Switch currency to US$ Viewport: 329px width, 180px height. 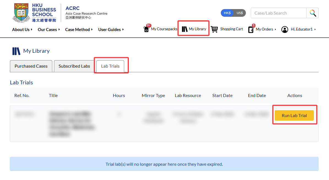pyautogui.click(x=240, y=13)
